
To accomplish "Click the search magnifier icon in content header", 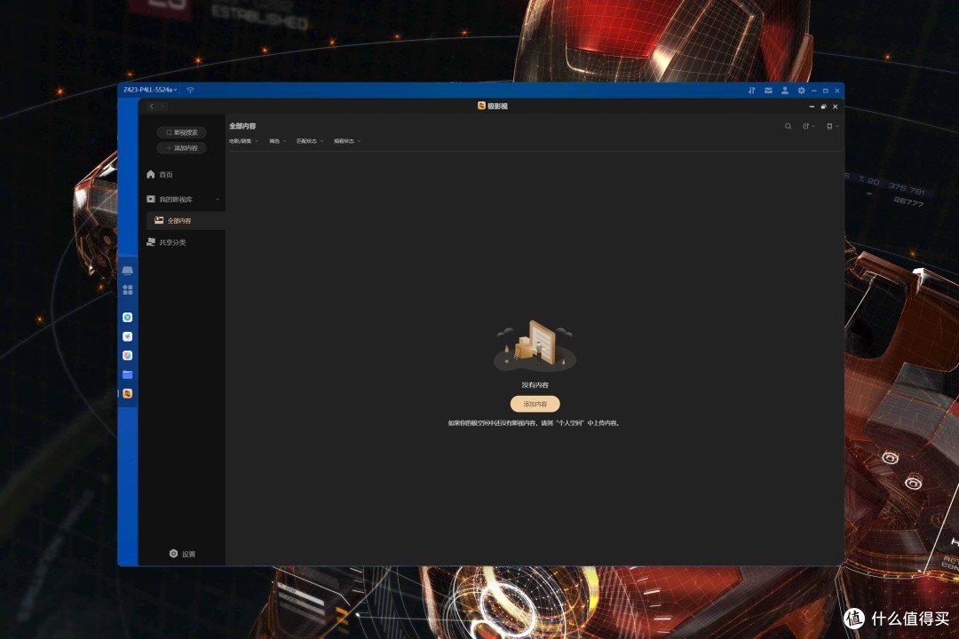I will click(788, 126).
